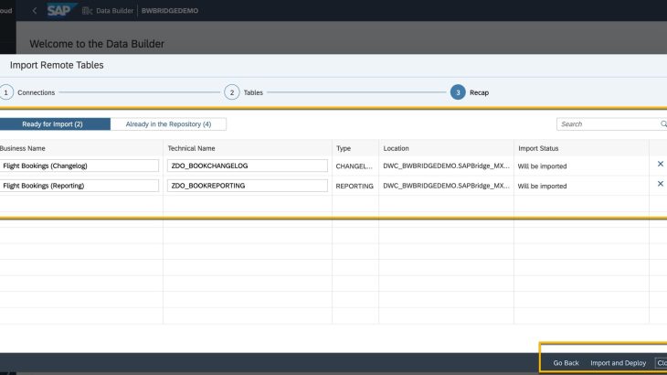Click Welcome to the Data Builder heading
The image size is (667, 375).
[x=97, y=44]
